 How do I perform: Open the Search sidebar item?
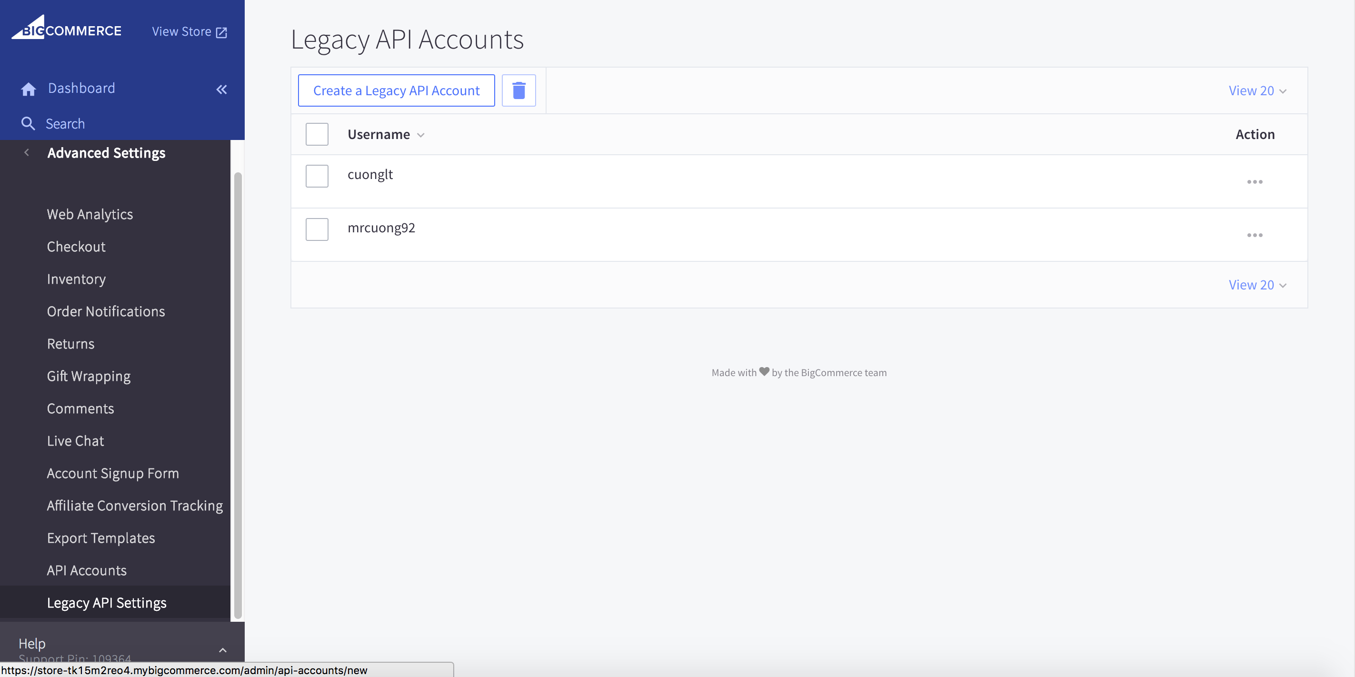pos(65,124)
